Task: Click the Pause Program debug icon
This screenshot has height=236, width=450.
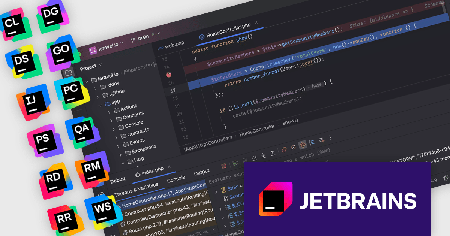Action: pos(245,160)
